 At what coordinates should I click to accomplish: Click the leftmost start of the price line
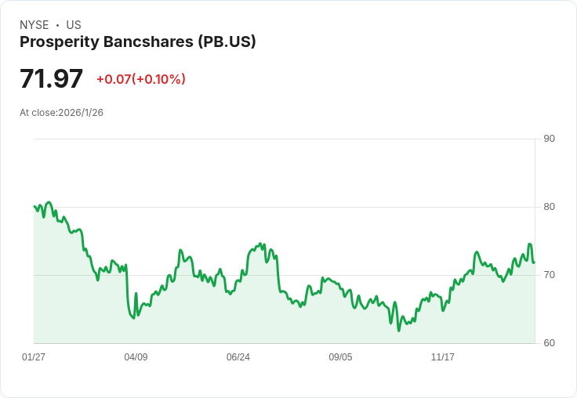(x=34, y=207)
